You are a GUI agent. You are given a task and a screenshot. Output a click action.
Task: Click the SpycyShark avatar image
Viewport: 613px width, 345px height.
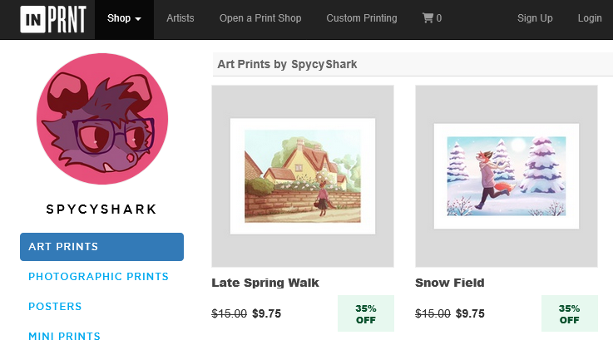[101, 119]
